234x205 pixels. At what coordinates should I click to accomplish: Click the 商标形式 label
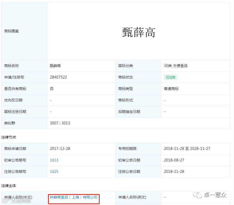pos(125,100)
